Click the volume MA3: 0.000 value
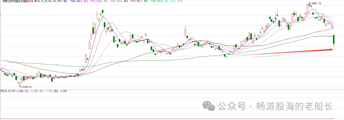The width and height of the screenshot is (344, 120). tap(60, 91)
